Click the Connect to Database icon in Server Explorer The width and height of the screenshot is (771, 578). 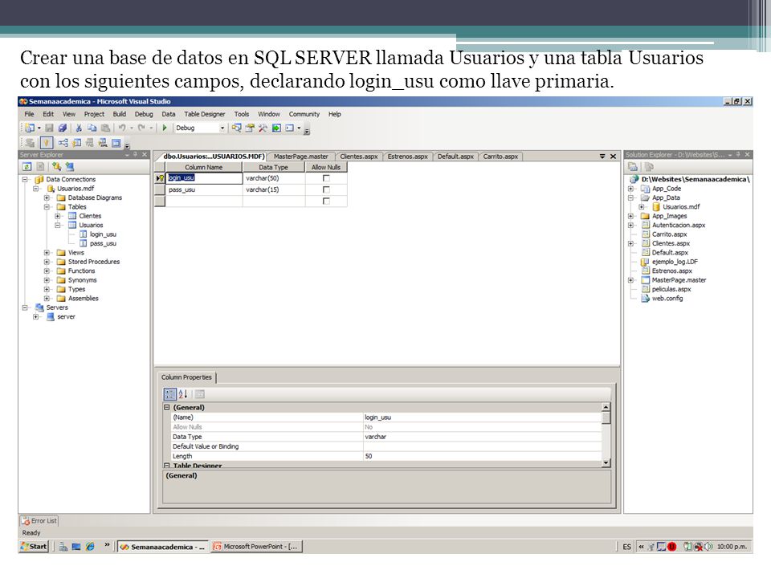pyautogui.click(x=56, y=167)
